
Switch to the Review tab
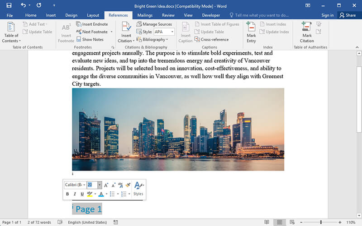168,15
